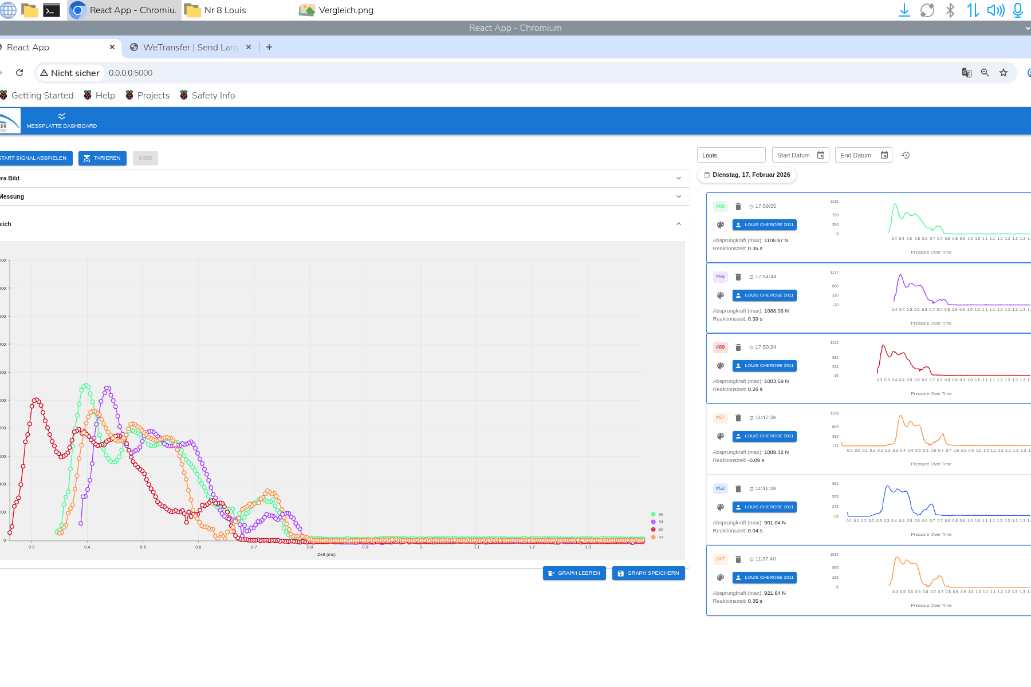Screen dimensions: 1031x687
Task: Toggle series 94 in chart legend
Action: point(657,522)
